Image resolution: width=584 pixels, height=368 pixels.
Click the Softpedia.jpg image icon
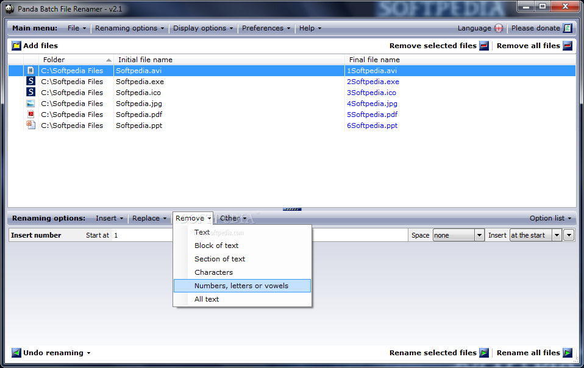(31, 104)
